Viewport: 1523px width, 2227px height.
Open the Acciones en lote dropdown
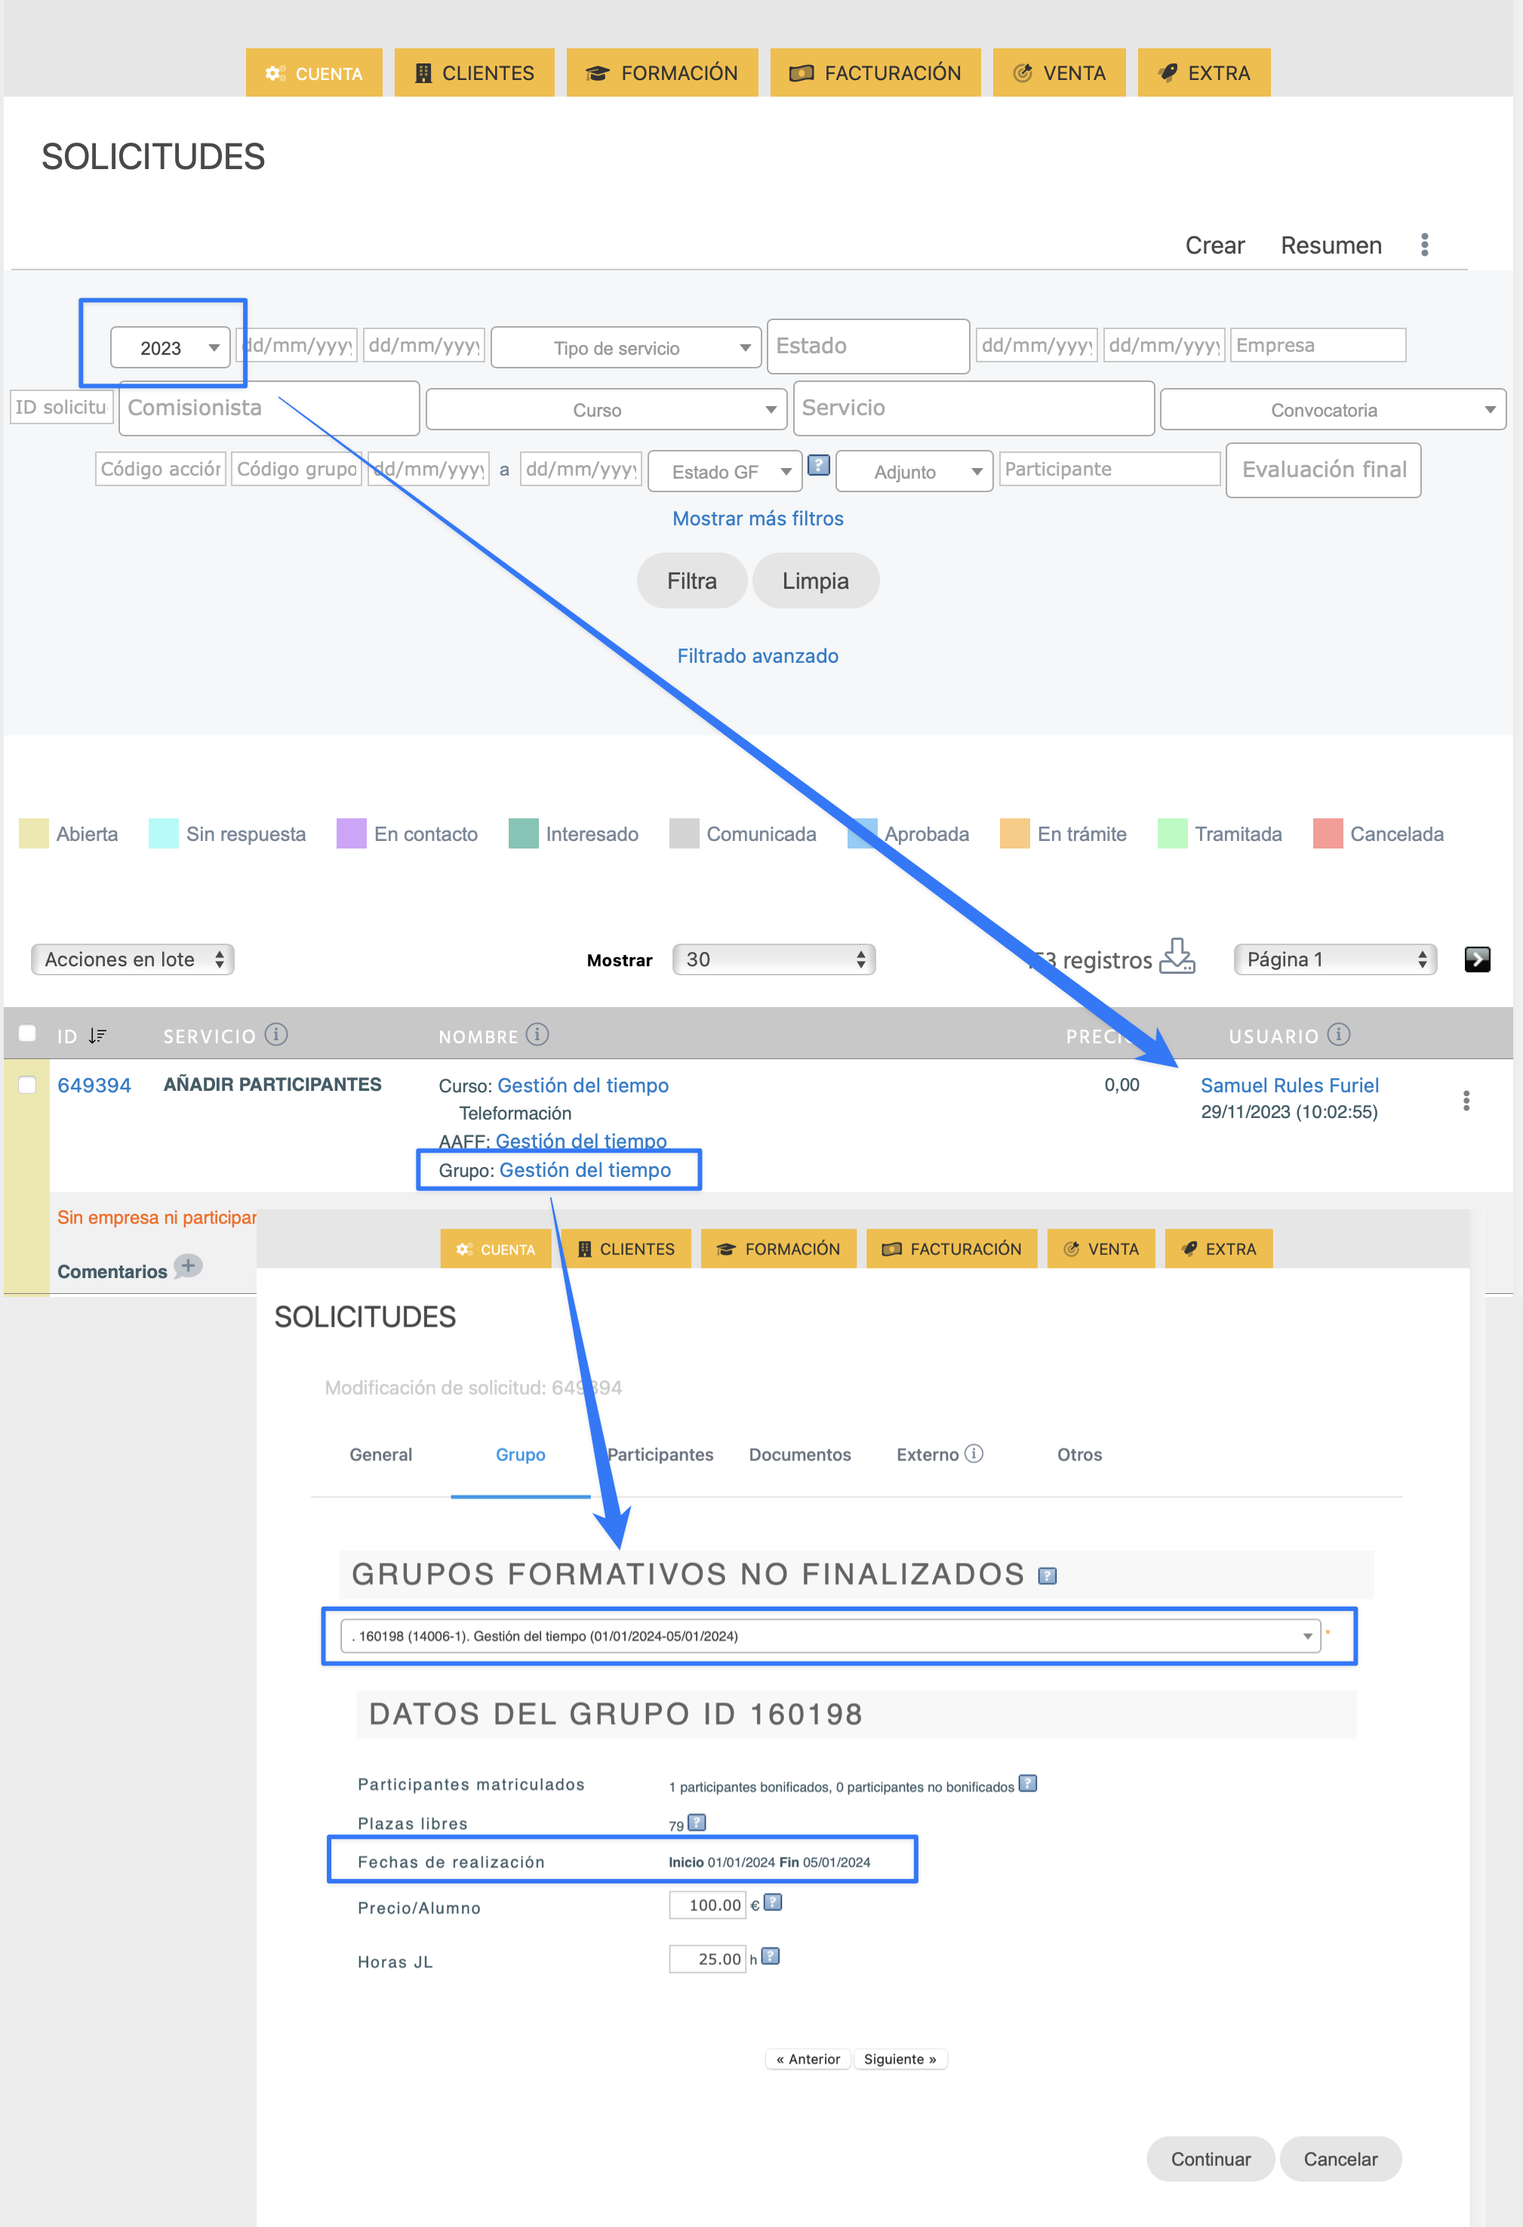[x=132, y=959]
